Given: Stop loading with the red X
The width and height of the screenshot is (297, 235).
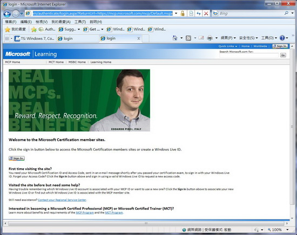Looking at the screenshot, I should 206,13.
